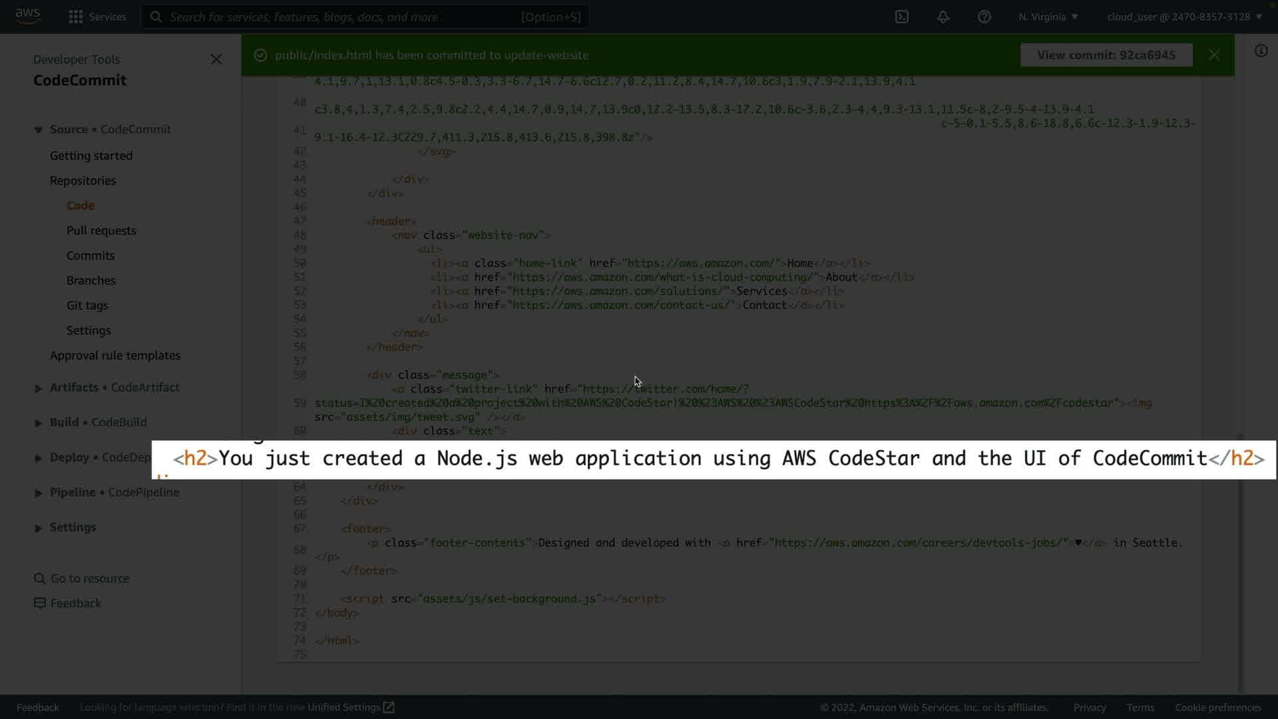Dismiss the green commit success banner
Screen dimensions: 1278x719
(1214, 55)
